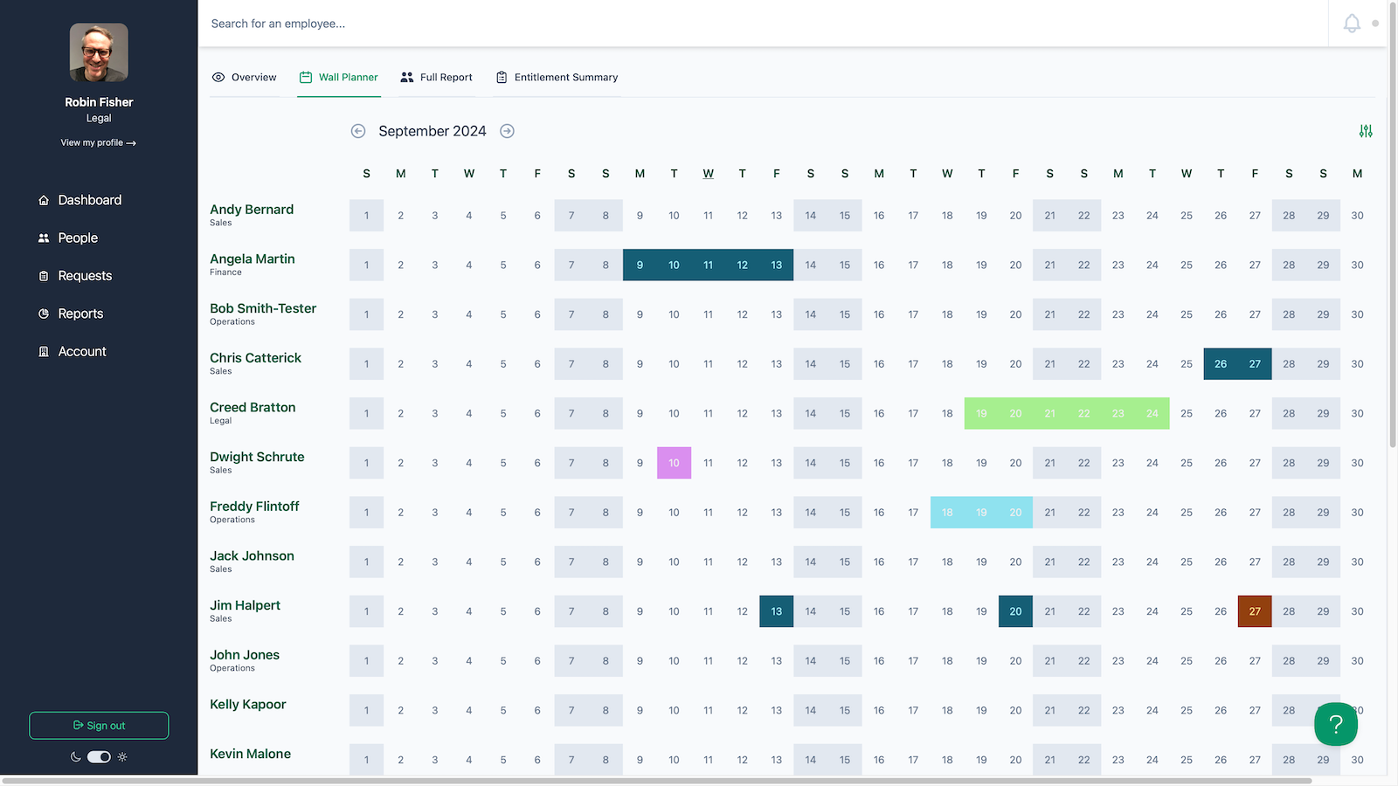Viewport: 1398px width, 786px height.
Task: Click the moon dark mode icon
Action: [76, 757]
